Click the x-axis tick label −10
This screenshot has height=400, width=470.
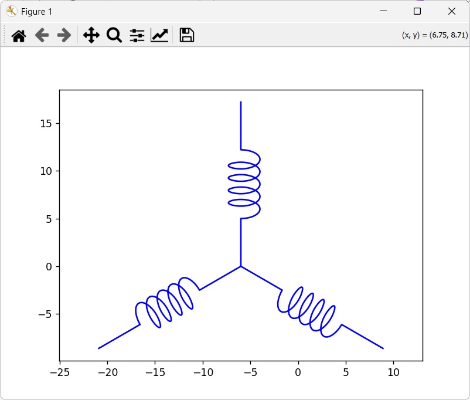point(203,372)
